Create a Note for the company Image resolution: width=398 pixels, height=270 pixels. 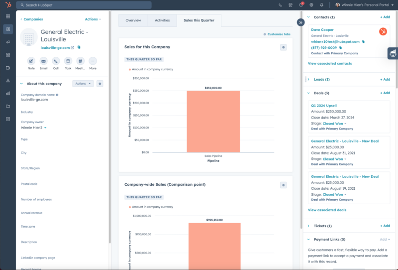(31, 61)
